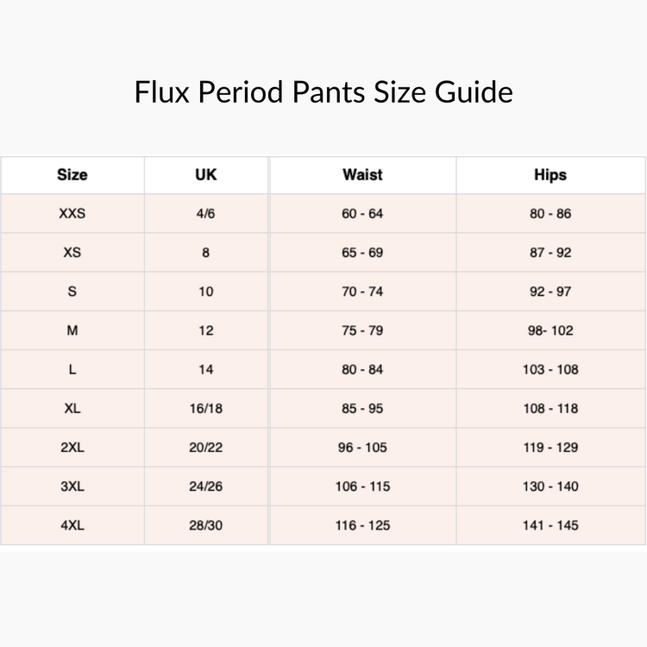
Task: Click the UK 4/6 cell
Action: pos(206,214)
